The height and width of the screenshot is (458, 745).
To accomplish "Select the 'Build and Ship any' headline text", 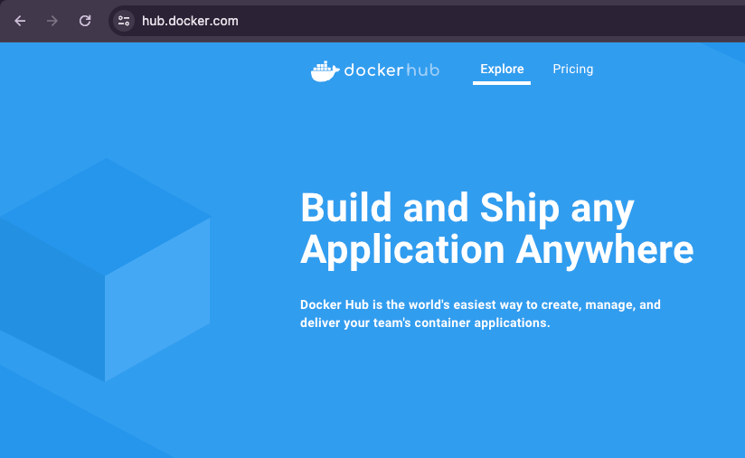I will point(467,208).
